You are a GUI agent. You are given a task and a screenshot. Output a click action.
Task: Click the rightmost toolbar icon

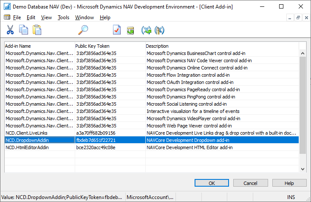click(x=160, y=30)
